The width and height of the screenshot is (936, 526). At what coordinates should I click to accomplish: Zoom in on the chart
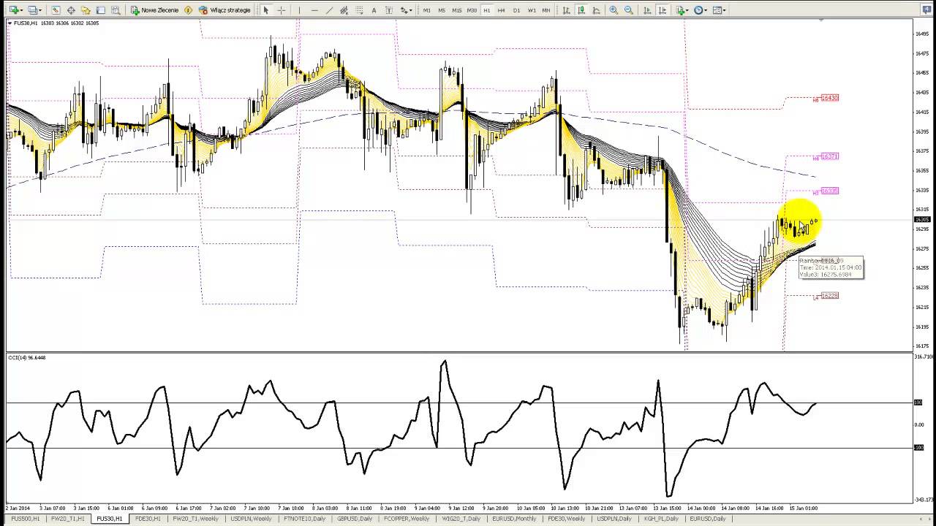[614, 10]
